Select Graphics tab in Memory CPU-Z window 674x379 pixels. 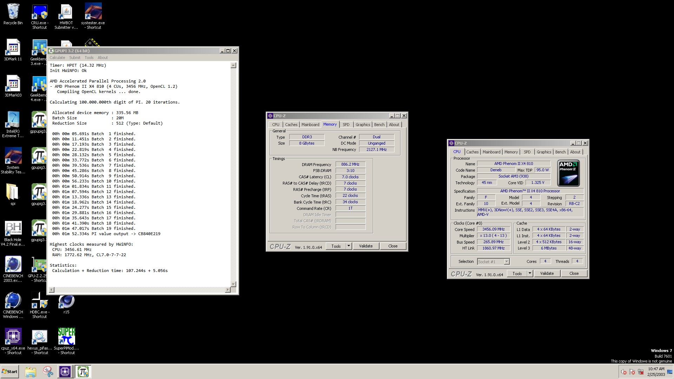click(x=363, y=125)
